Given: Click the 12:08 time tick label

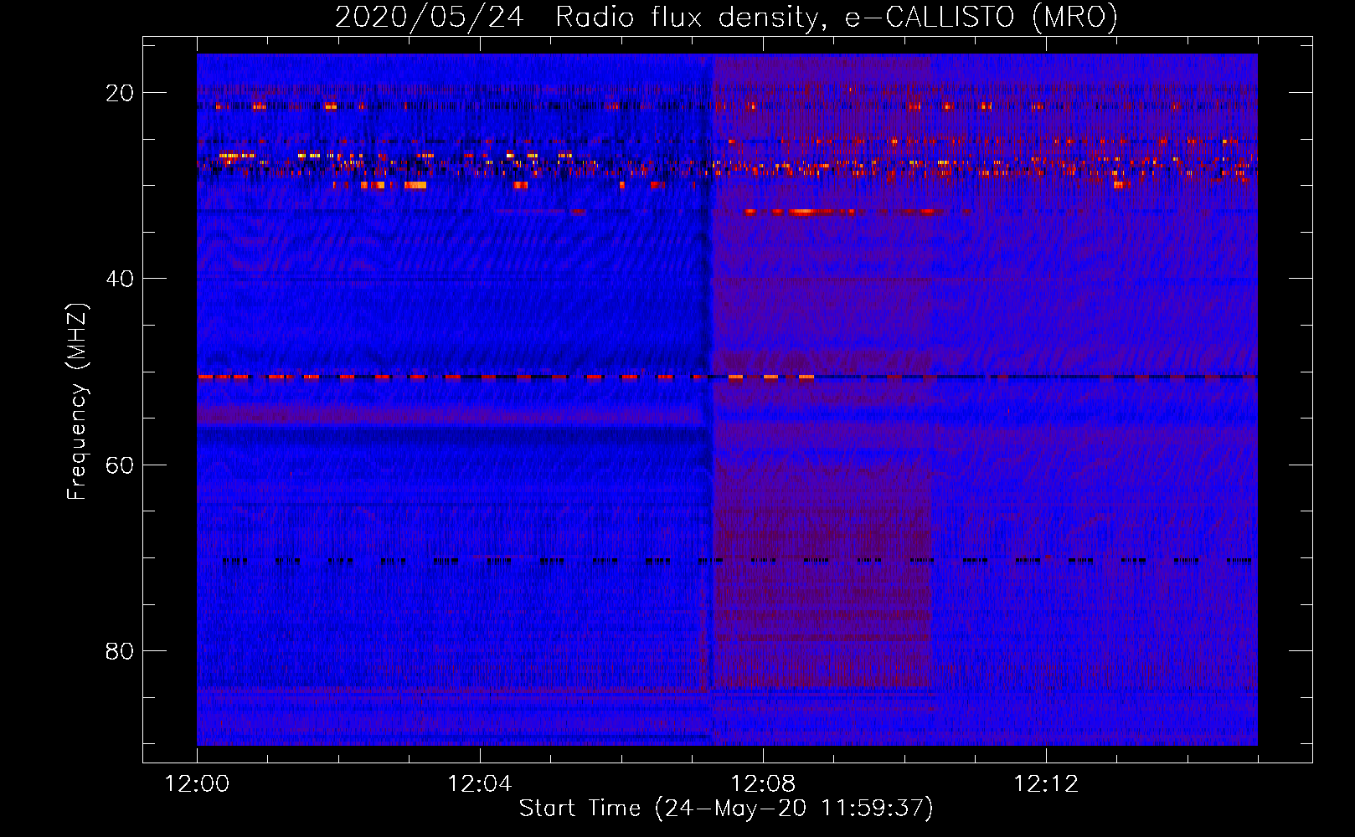Looking at the screenshot, I should [763, 784].
